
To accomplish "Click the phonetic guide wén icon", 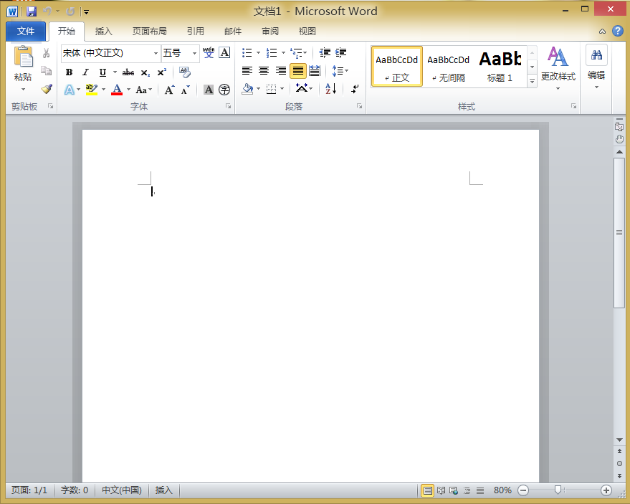I will (209, 52).
